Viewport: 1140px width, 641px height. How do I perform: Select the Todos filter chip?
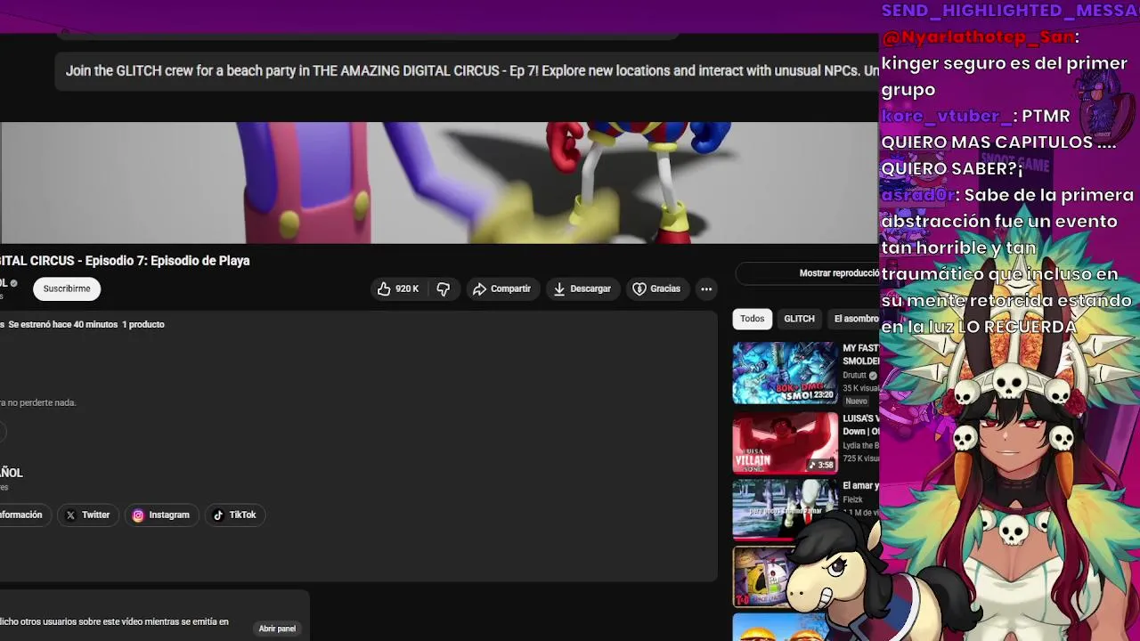point(753,319)
